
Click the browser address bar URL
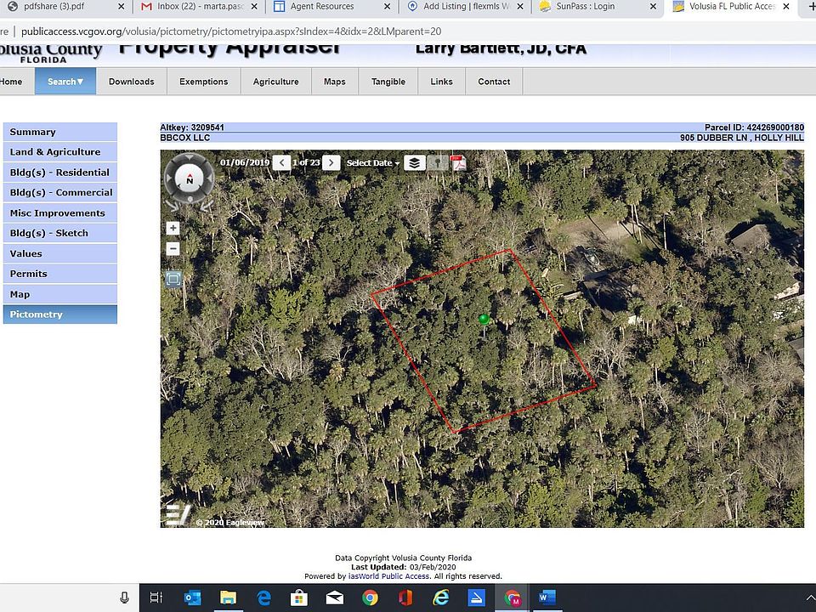231,31
